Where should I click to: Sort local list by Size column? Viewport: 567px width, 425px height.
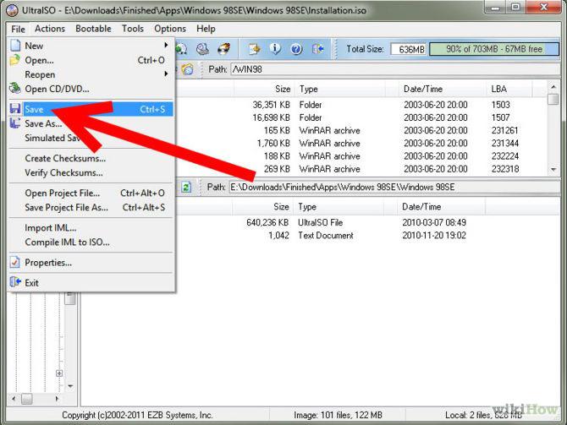point(263,207)
